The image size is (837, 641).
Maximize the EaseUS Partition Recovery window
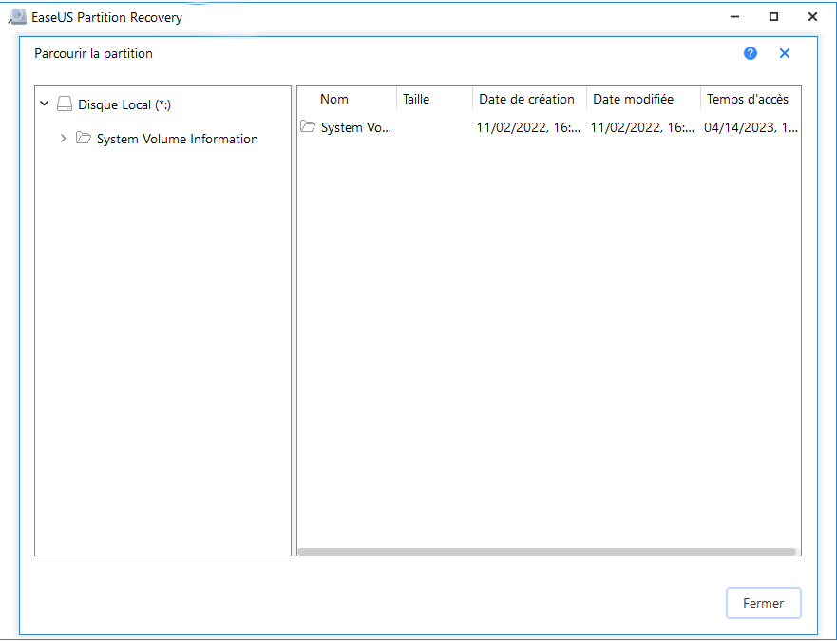coord(773,17)
